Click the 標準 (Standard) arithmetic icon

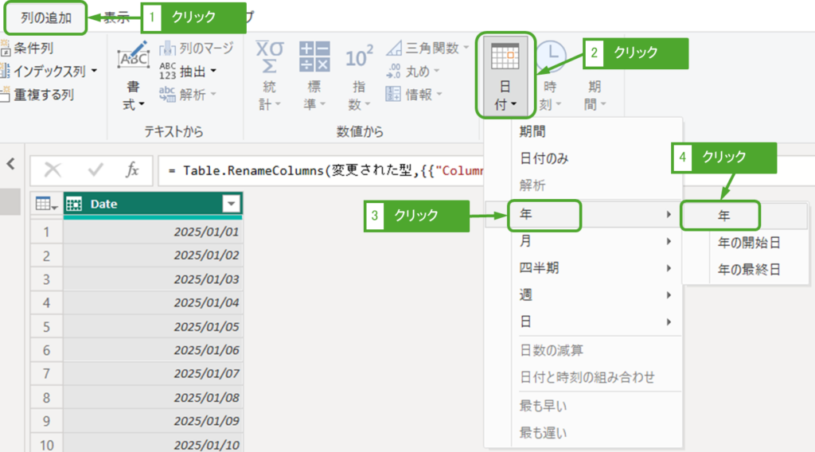point(314,57)
